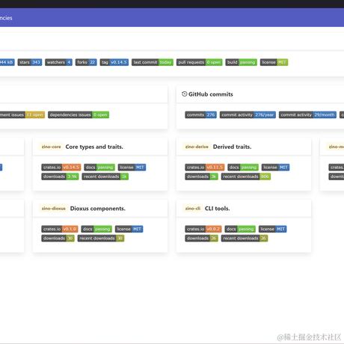Click the zino-core downloads 3.9k badge
The height and width of the screenshot is (344, 344).
click(x=60, y=176)
